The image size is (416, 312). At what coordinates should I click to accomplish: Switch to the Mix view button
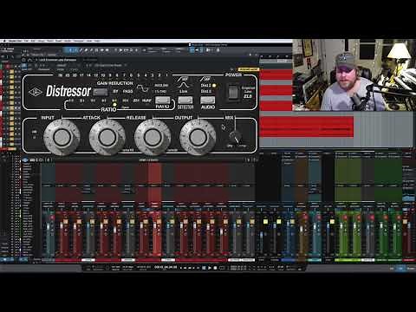pyautogui.click(x=401, y=269)
